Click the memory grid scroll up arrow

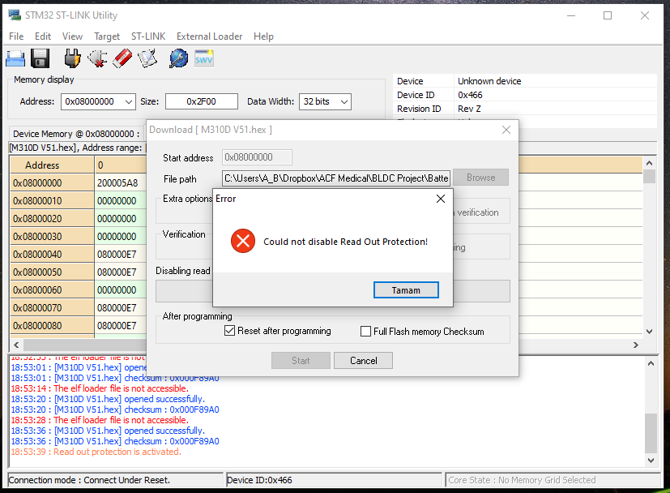tap(650, 163)
